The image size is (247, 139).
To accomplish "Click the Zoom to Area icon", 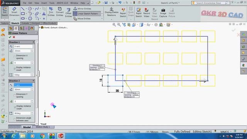I will 119,25.
